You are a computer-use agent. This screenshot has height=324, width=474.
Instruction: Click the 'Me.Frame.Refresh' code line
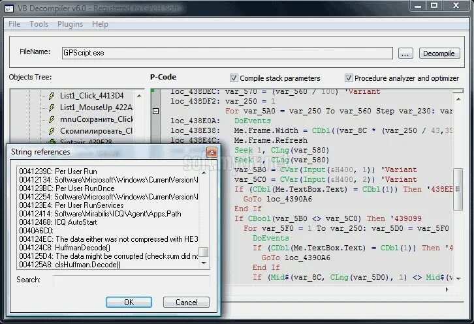pyautogui.click(x=271, y=140)
